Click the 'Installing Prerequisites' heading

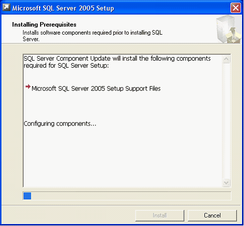click(44, 25)
